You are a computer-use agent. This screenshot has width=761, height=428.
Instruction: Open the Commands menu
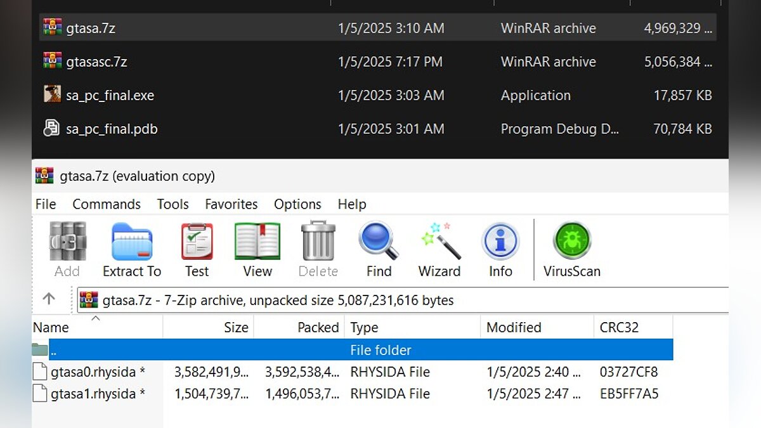[107, 204]
